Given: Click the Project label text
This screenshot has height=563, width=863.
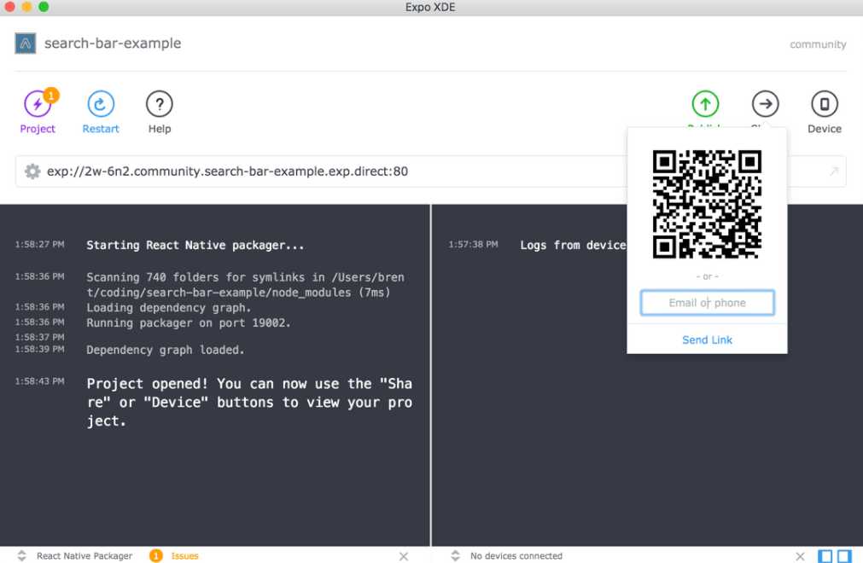Looking at the screenshot, I should (38, 129).
